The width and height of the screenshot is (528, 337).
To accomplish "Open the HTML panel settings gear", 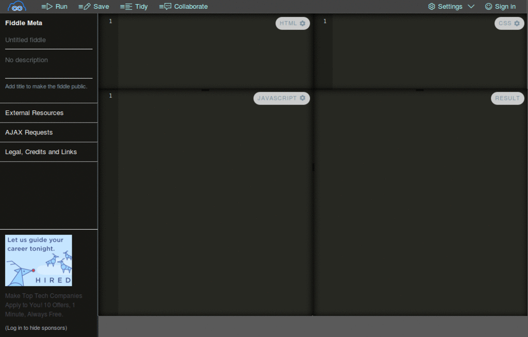I will pos(302,23).
